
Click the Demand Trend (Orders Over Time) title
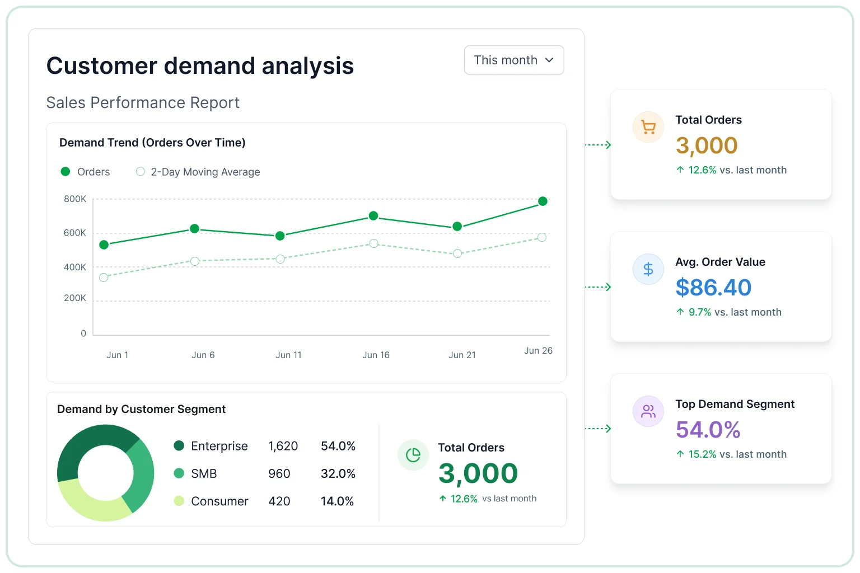(x=152, y=143)
